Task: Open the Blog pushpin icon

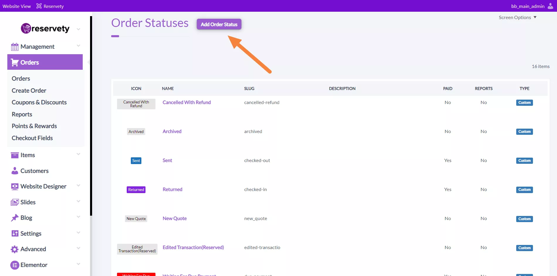Action: 14,218
